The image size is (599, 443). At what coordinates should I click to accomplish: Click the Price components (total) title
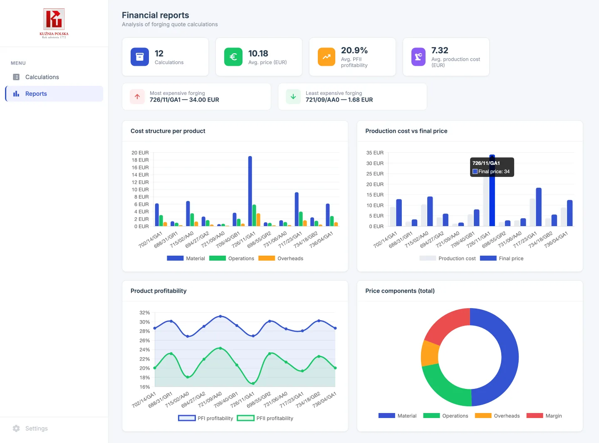coord(400,291)
